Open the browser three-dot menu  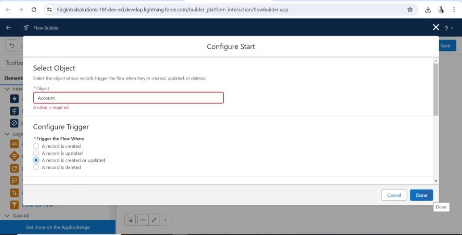pos(454,10)
